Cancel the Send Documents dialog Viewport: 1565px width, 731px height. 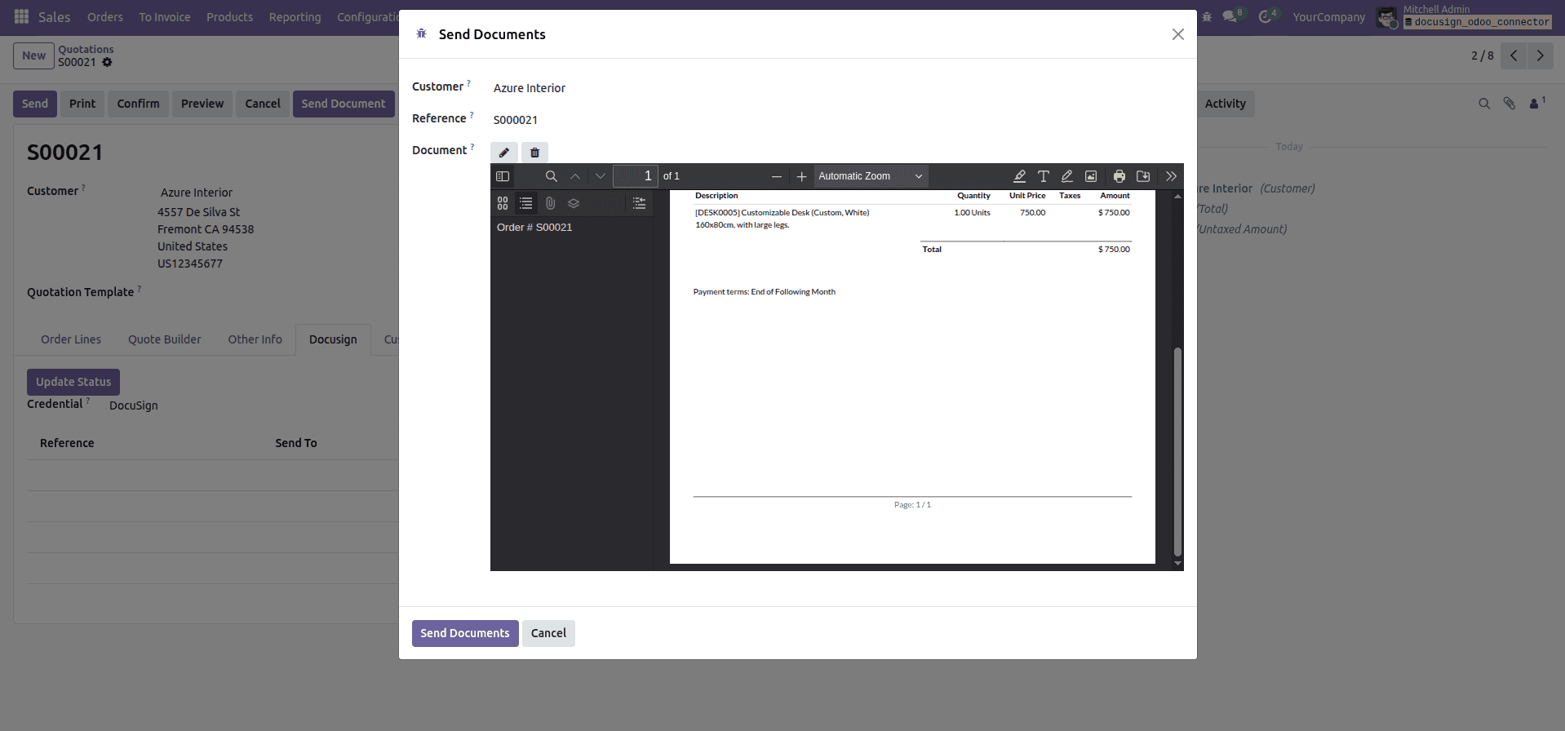click(x=548, y=633)
